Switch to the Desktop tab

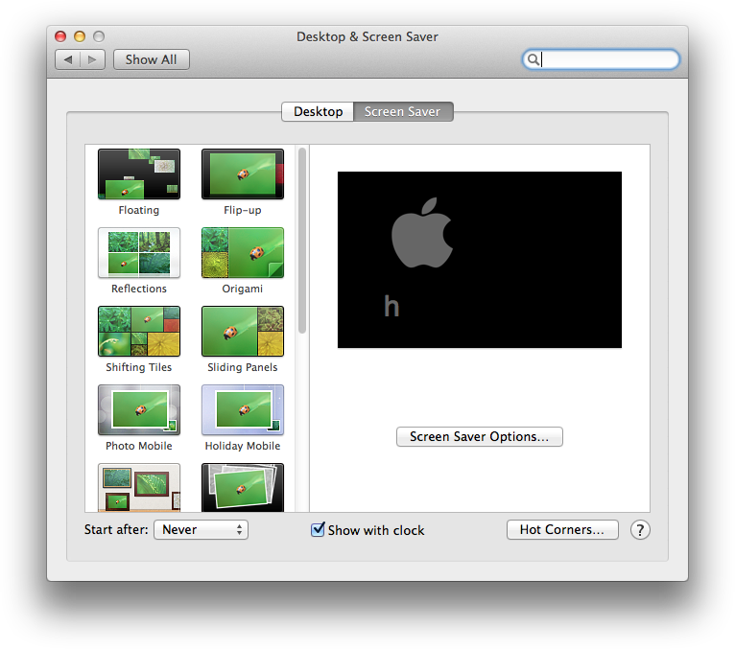tap(318, 112)
